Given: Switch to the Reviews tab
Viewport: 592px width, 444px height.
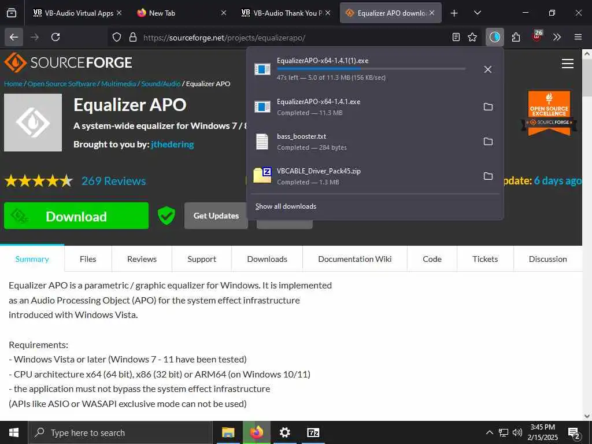Looking at the screenshot, I should pos(142,259).
